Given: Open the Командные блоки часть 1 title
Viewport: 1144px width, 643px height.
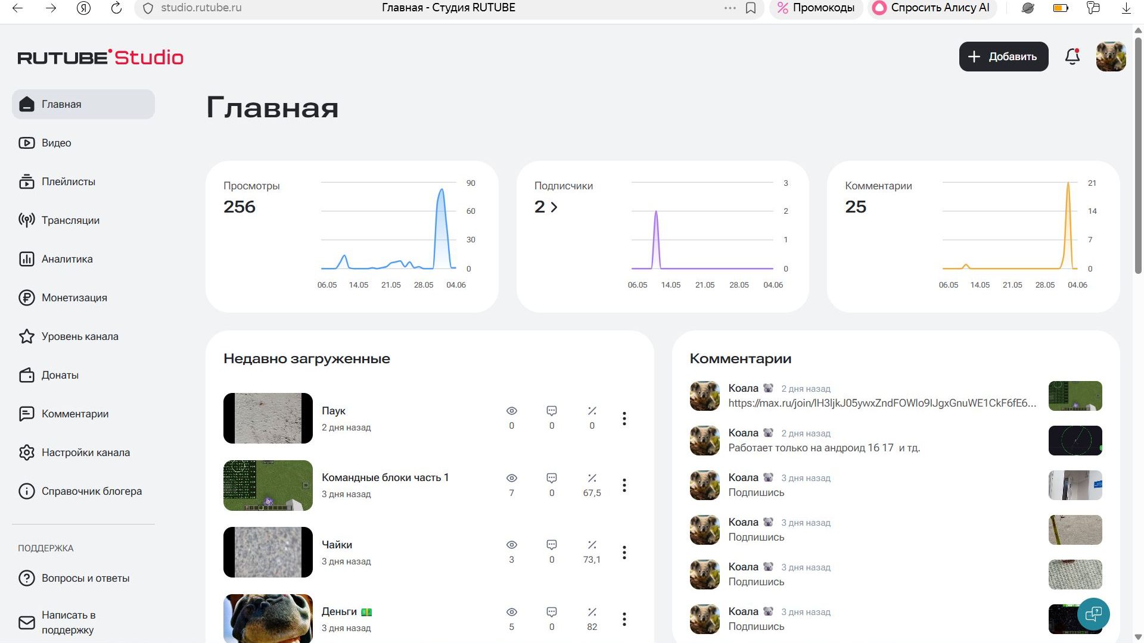Looking at the screenshot, I should point(385,477).
